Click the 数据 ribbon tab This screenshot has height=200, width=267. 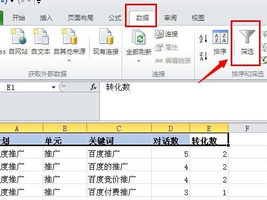point(143,18)
